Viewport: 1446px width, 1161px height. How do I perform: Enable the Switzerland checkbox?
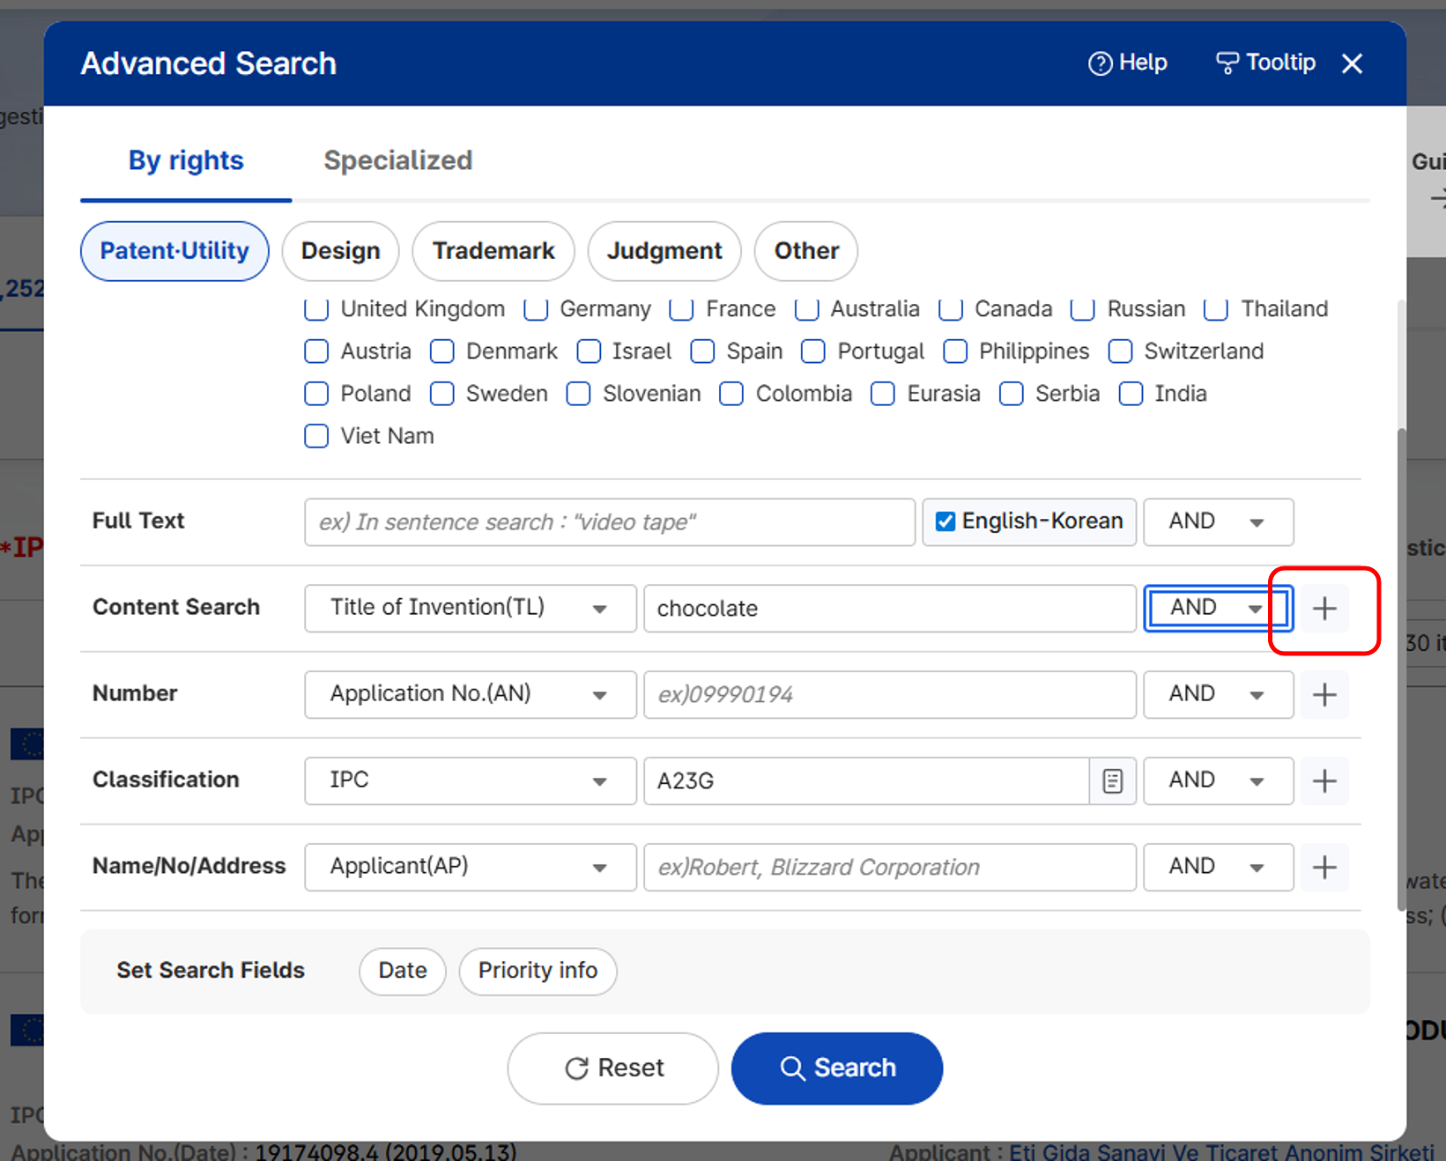1120,351
